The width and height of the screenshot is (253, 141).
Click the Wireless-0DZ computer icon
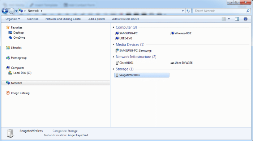(x=172, y=33)
